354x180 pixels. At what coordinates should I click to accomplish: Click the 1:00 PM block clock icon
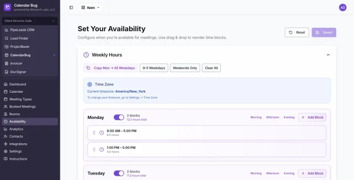pyautogui.click(x=101, y=150)
